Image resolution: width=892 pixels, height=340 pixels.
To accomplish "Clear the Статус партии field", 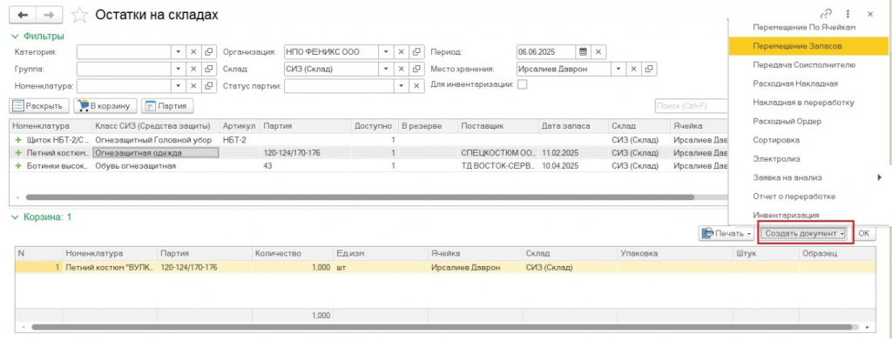I will point(416,86).
